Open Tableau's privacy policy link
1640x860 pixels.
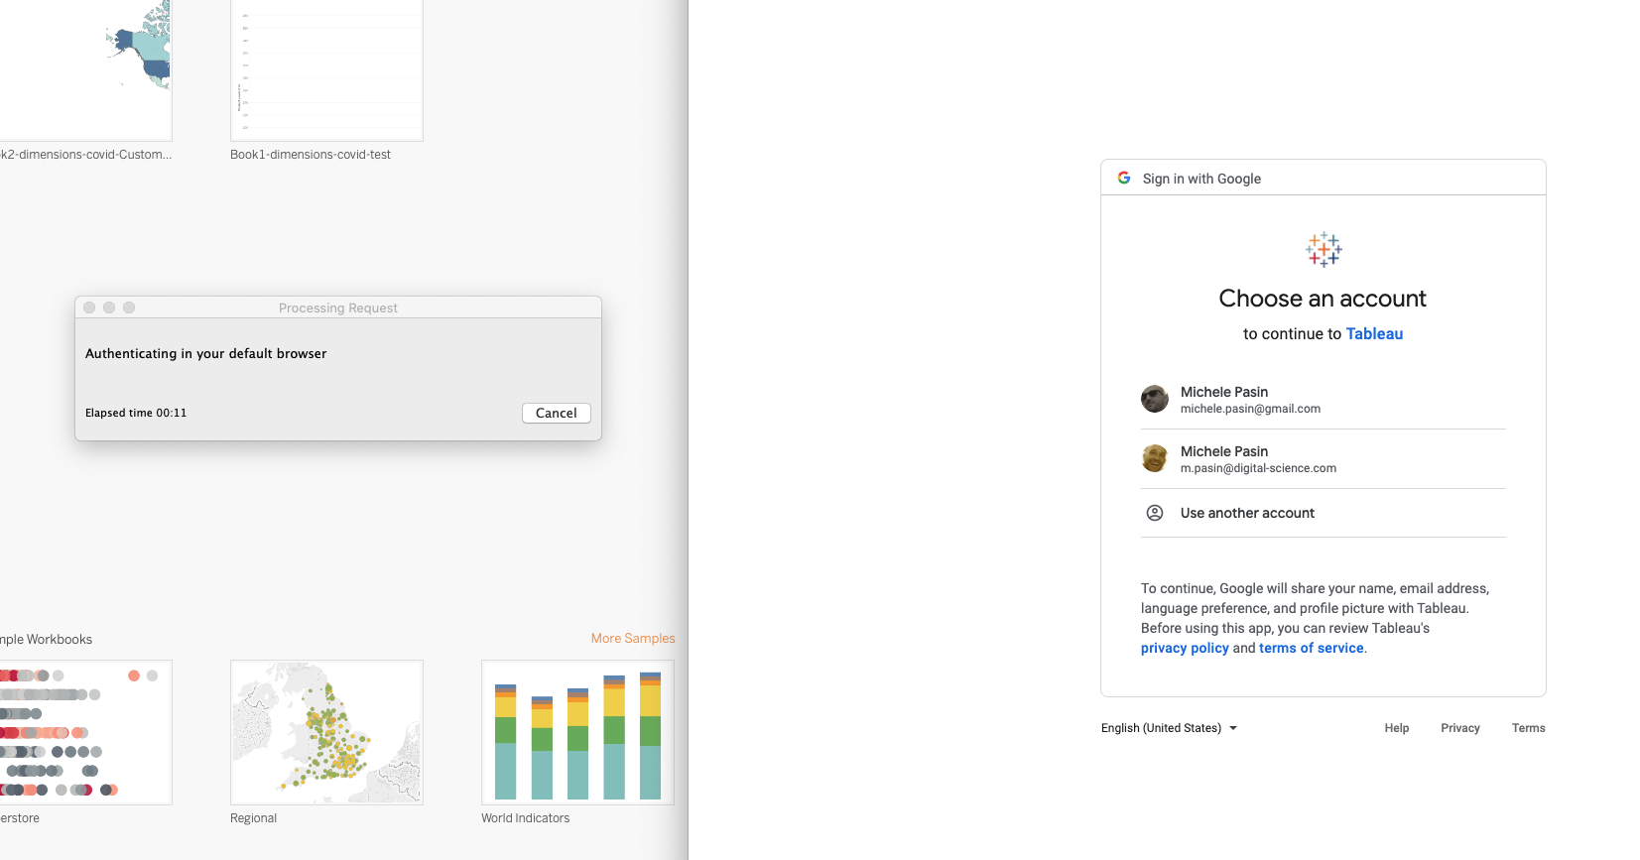pos(1185,648)
